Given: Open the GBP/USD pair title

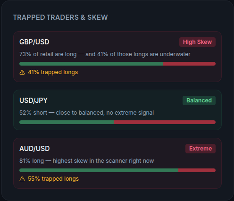Looking at the screenshot, I should click(34, 42).
